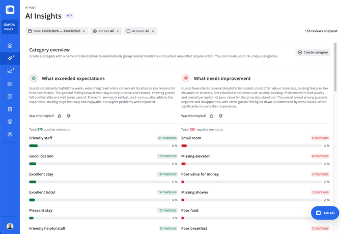The width and height of the screenshot is (341, 234).
Task: Click the Small room progress bar
Action: (251, 146)
